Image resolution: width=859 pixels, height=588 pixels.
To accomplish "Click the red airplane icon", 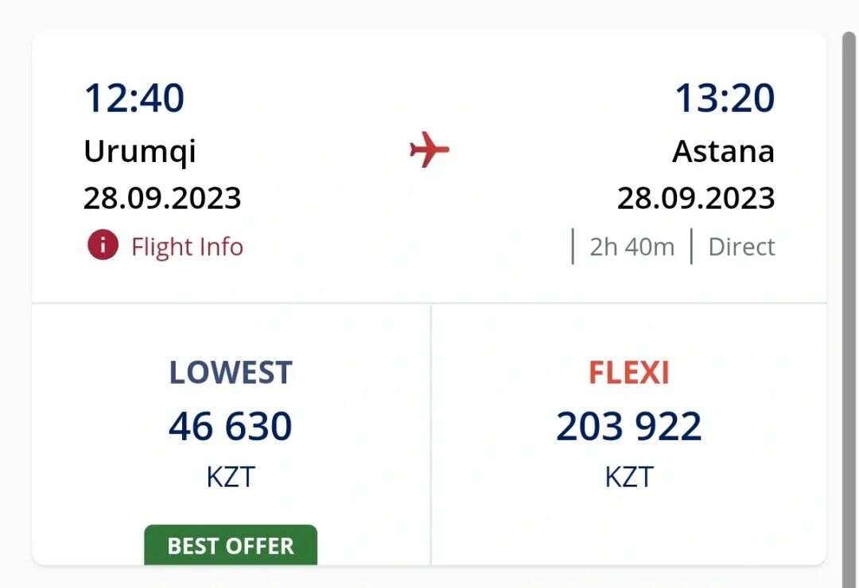I will (x=429, y=149).
